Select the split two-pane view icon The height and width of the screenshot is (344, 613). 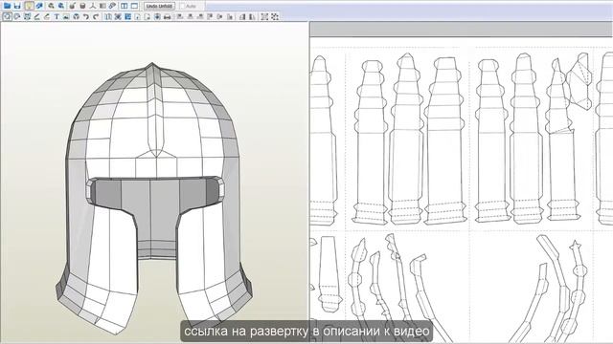click(124, 6)
